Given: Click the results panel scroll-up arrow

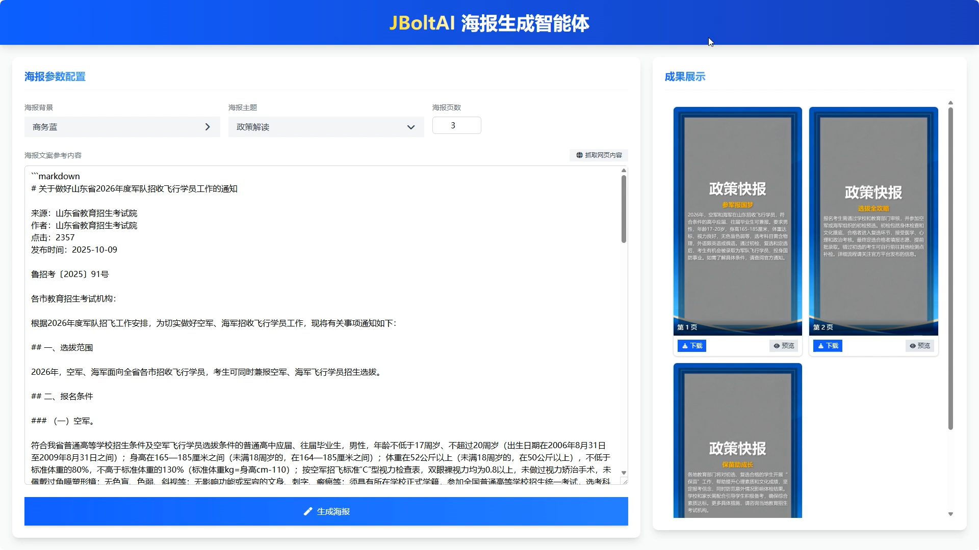Looking at the screenshot, I should (950, 103).
